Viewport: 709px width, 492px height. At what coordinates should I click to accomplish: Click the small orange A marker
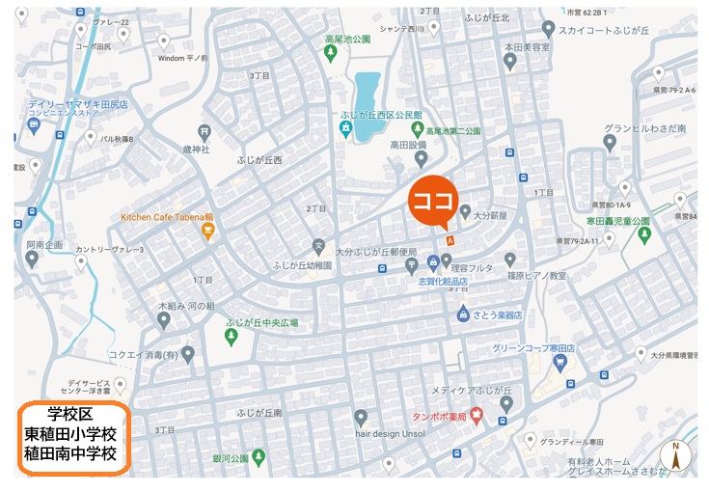click(450, 240)
